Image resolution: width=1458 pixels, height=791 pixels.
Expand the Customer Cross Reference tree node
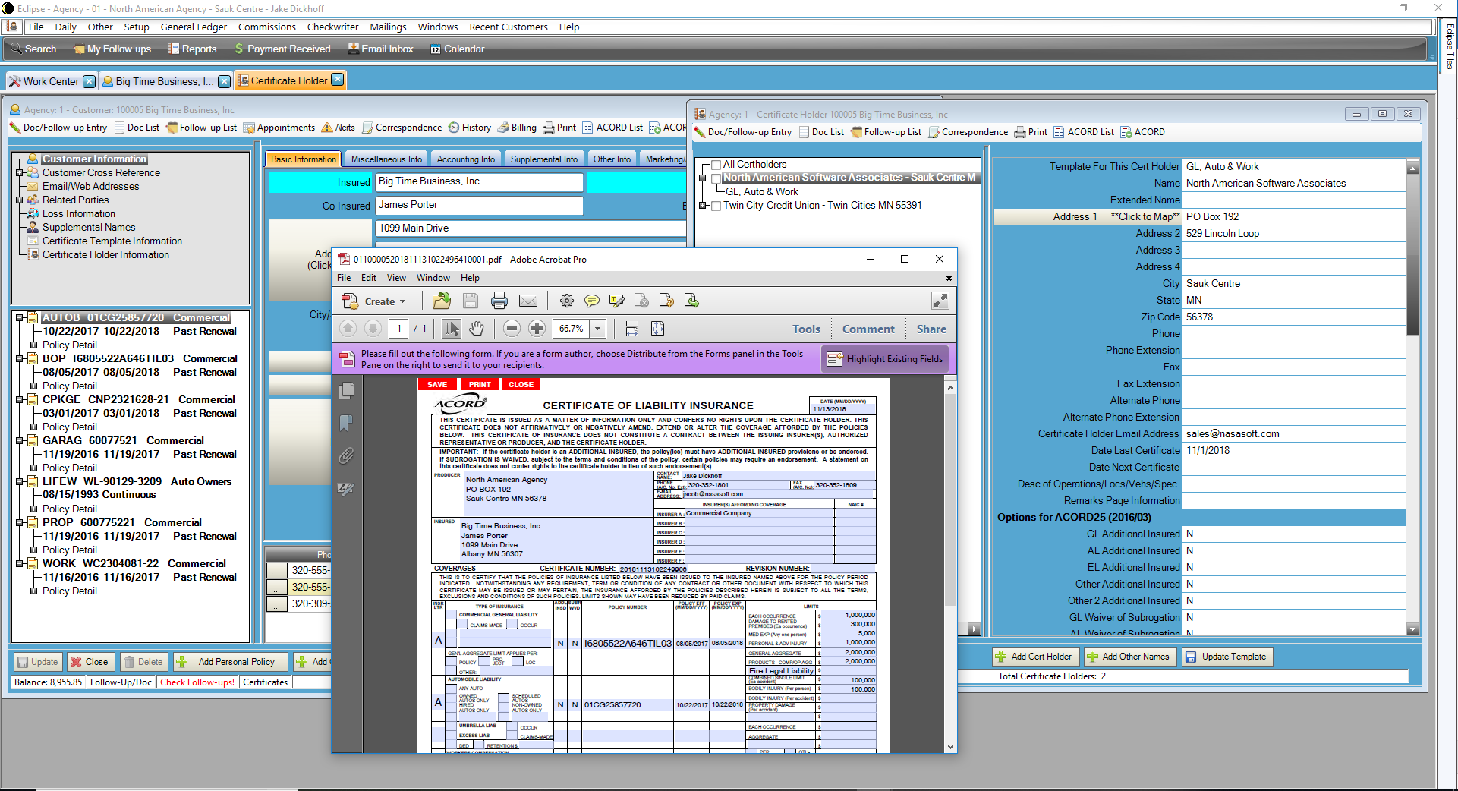[20, 173]
